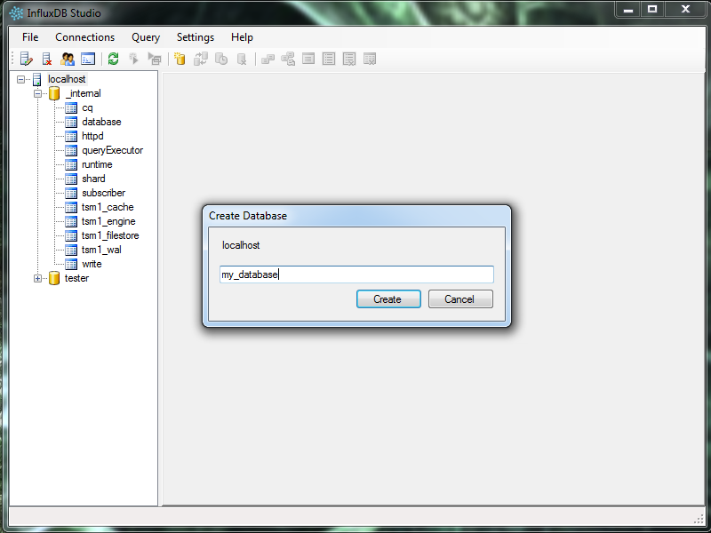
Task: Click the greyed database with clock icon
Action: pos(221,59)
